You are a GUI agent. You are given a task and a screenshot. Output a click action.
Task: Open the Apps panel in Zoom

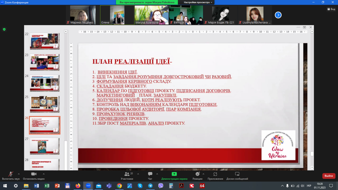click(215, 176)
